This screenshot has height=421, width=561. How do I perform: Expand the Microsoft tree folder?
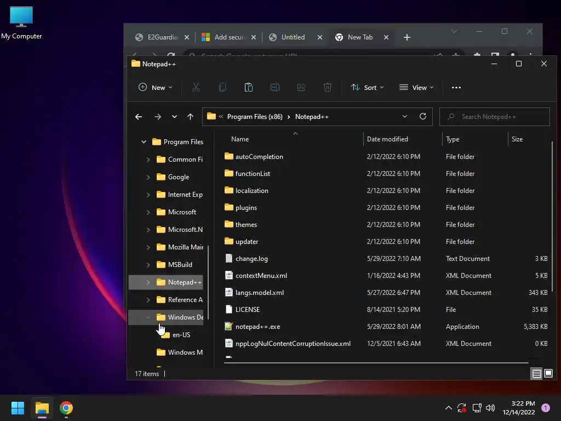click(148, 212)
